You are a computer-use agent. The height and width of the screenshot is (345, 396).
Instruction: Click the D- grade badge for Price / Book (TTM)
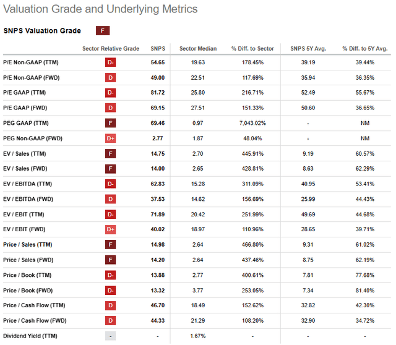[110, 275]
